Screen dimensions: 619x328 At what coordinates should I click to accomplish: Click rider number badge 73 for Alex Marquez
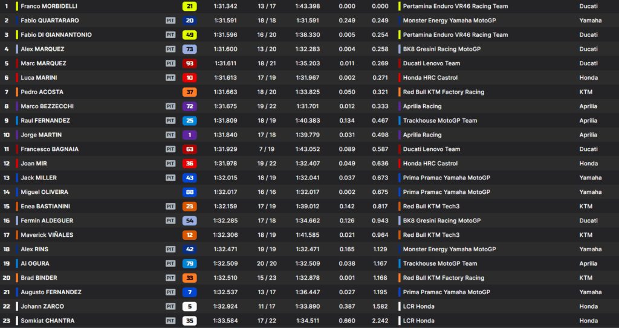coord(189,49)
